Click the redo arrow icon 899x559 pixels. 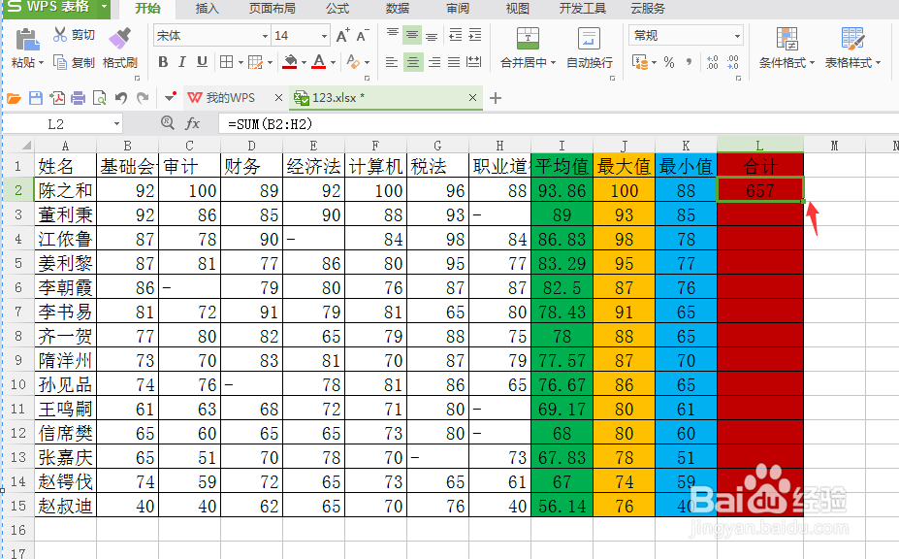(143, 98)
